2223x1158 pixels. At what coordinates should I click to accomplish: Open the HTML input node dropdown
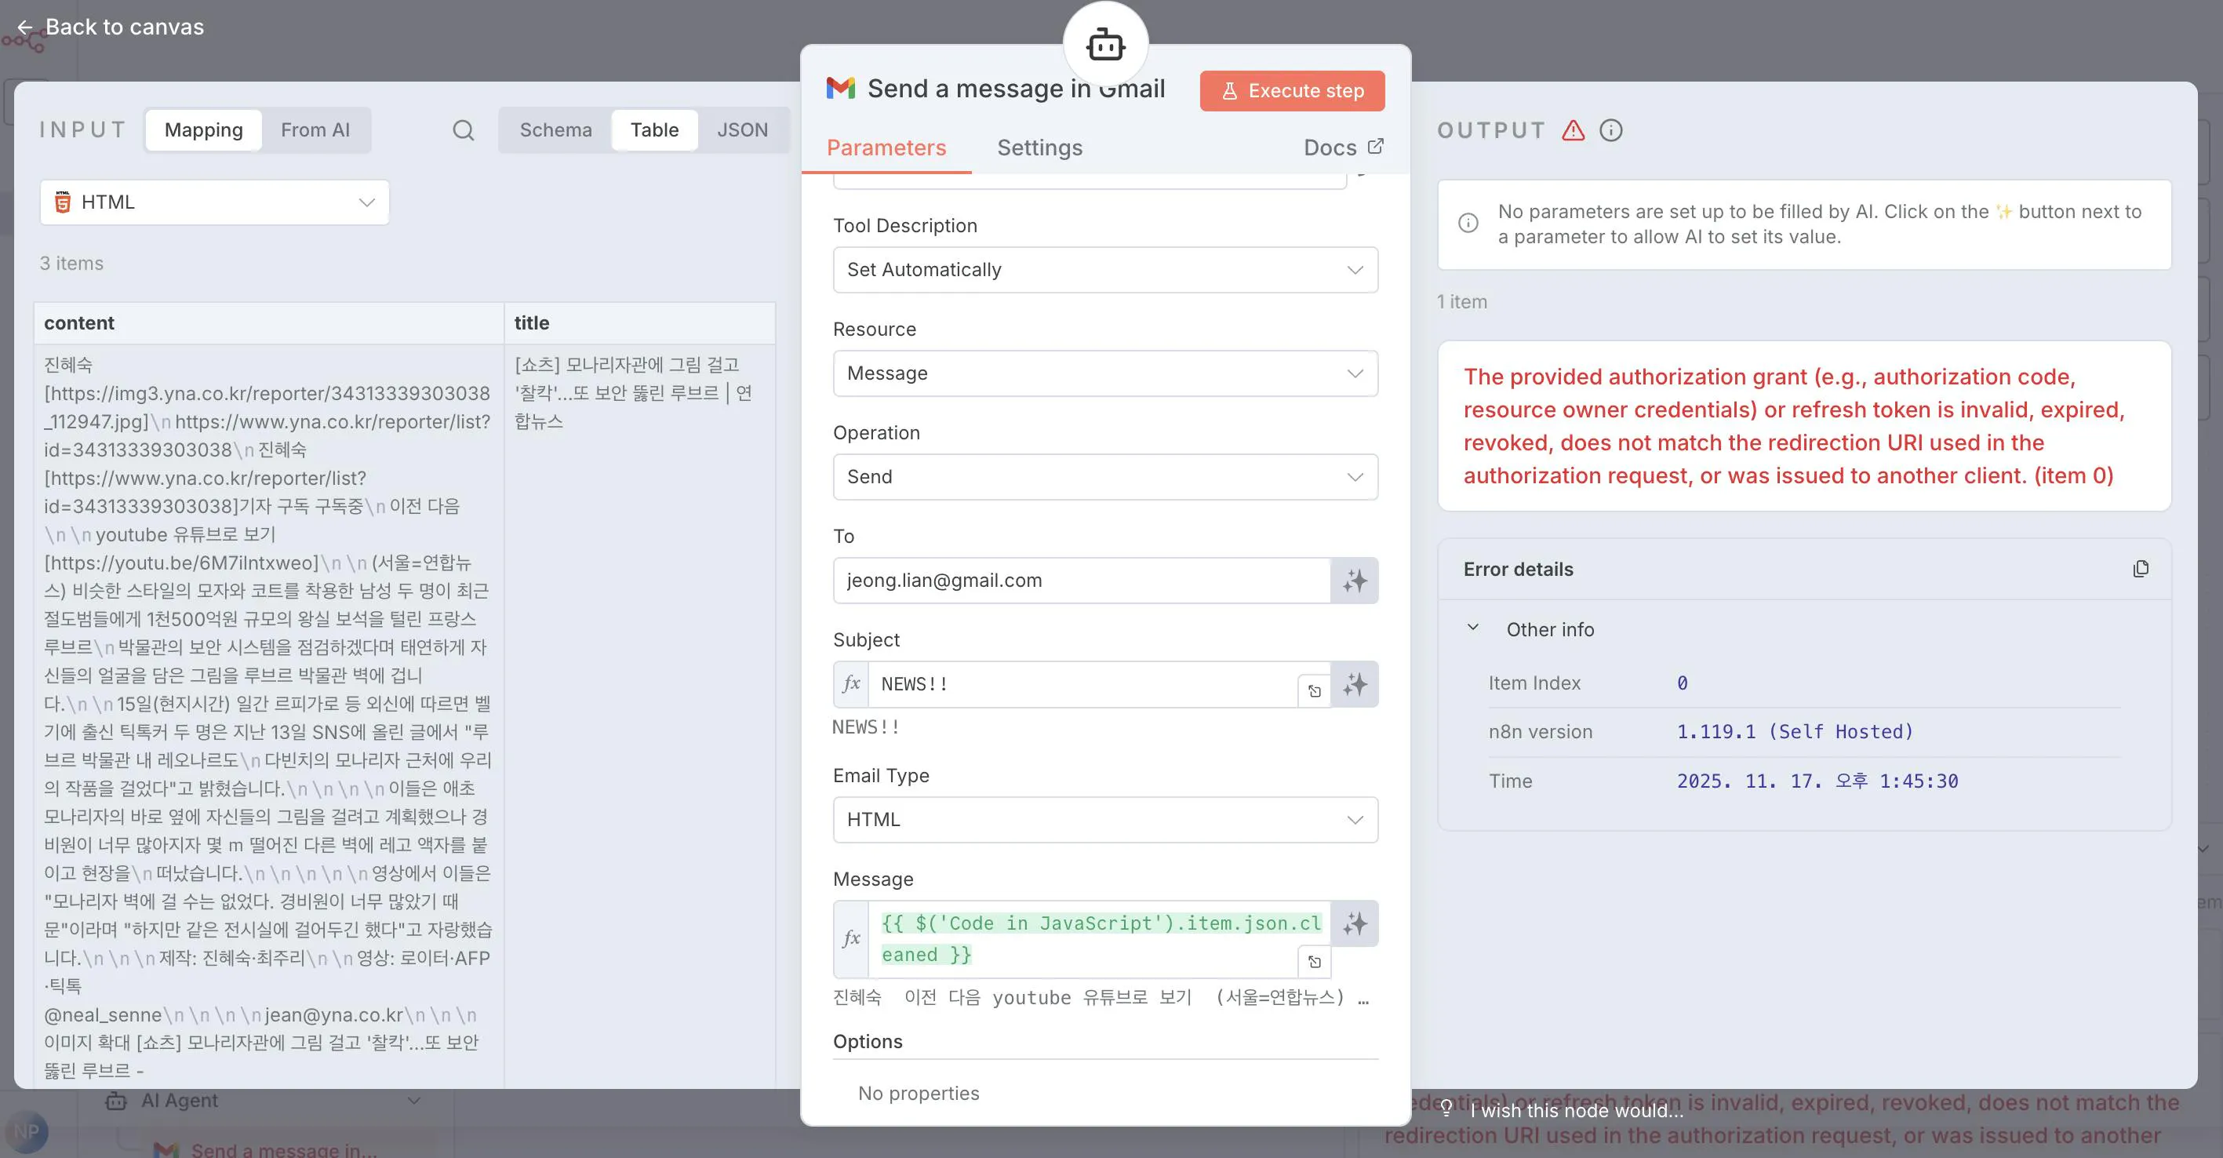(x=214, y=202)
